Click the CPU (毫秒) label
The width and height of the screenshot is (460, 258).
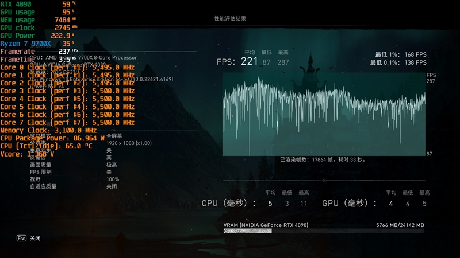(228, 203)
